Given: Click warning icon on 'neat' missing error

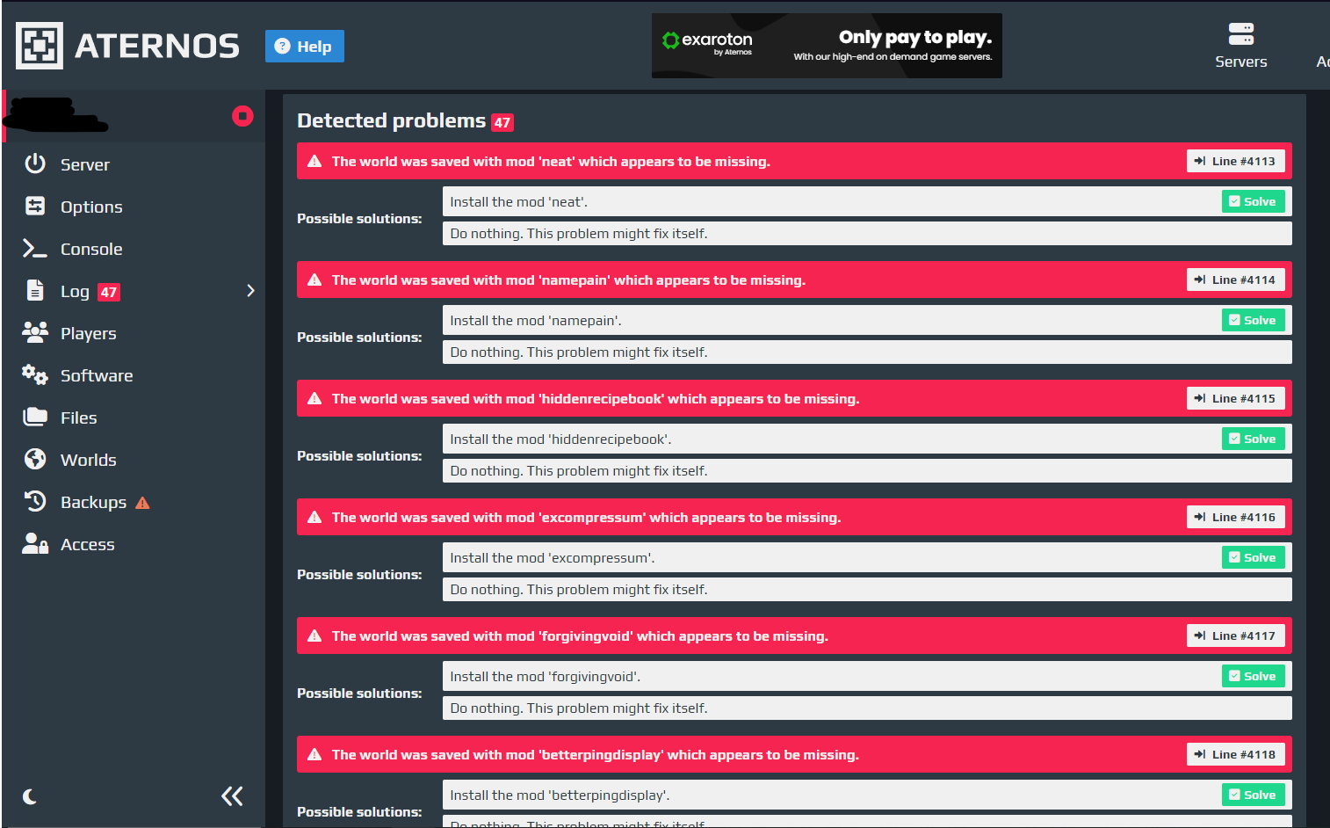Looking at the screenshot, I should pos(314,161).
